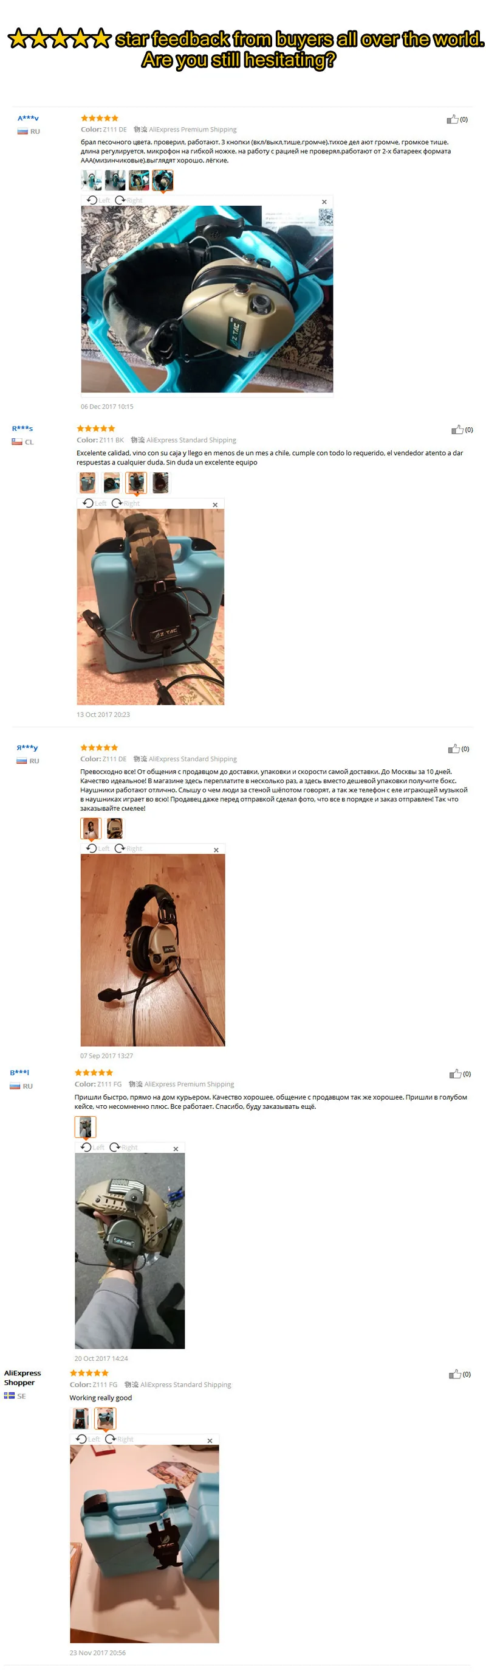The width and height of the screenshot is (486, 1676).
Task: Click thumbs-up on B***l's review
Action: coord(456,1074)
